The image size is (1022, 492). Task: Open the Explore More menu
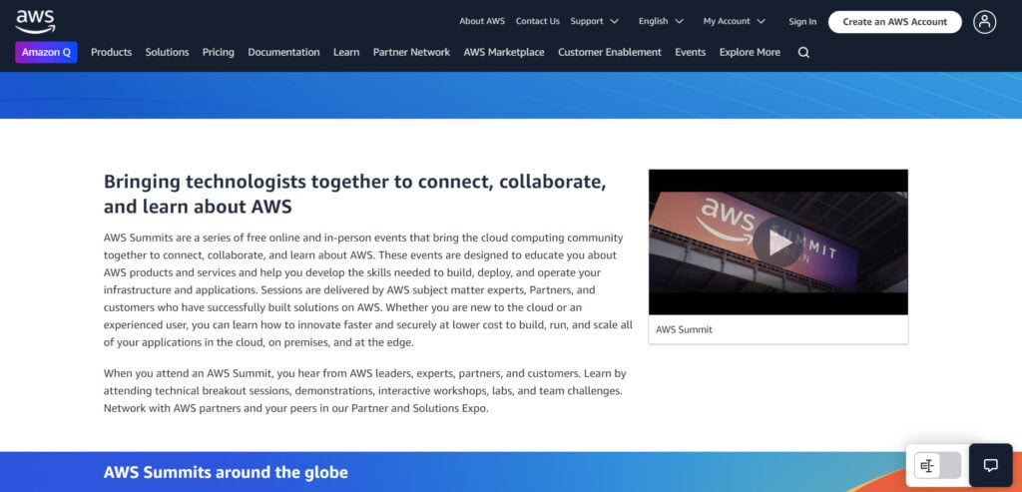tap(750, 52)
